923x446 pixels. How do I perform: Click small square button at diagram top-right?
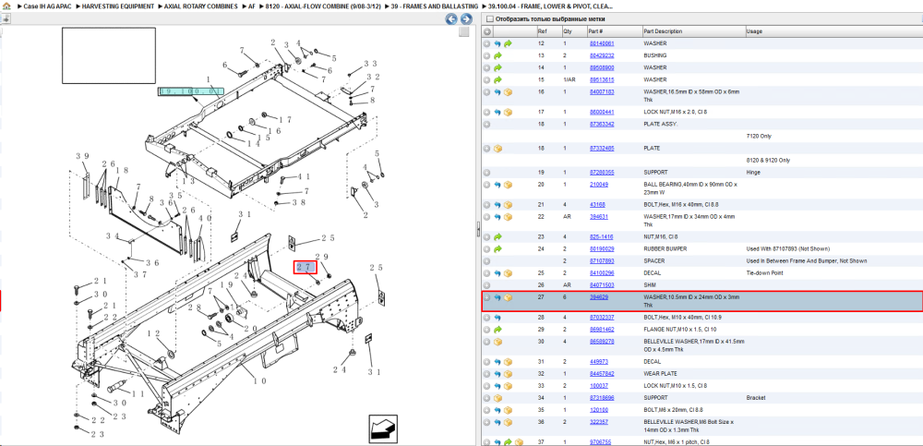pos(464,31)
